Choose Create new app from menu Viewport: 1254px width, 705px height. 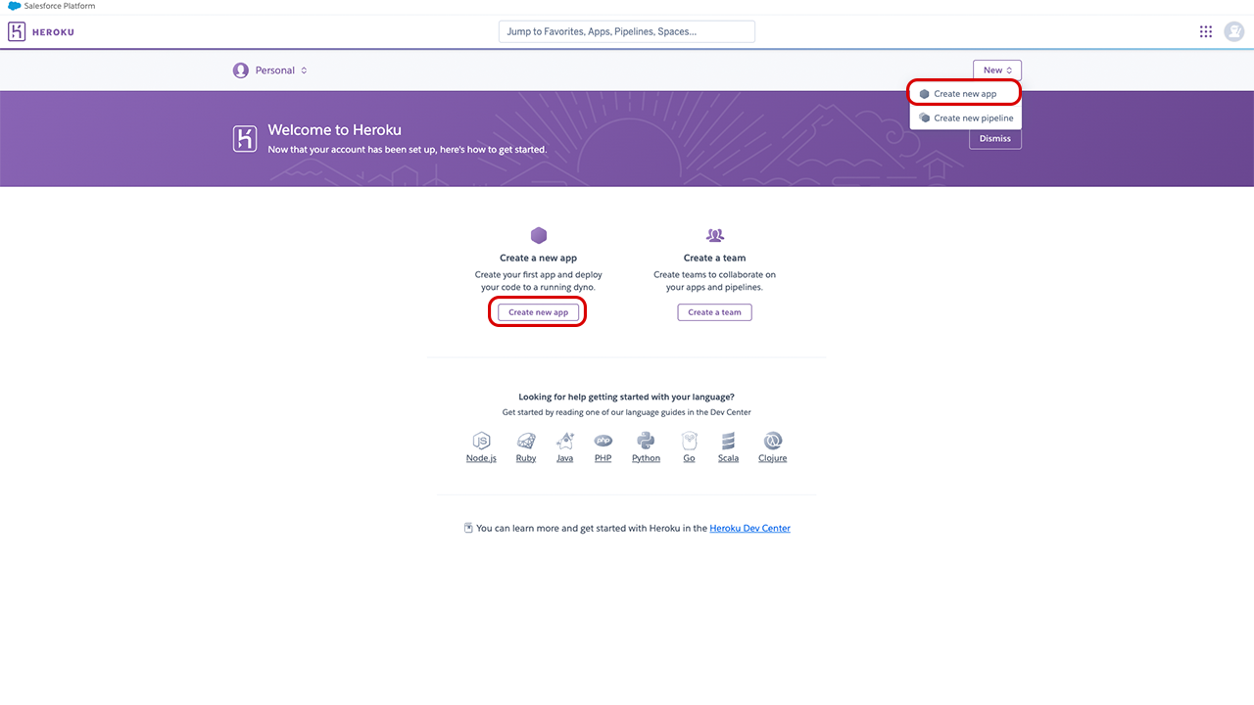965,94
